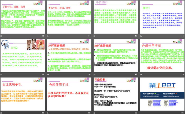185x114 pixels.
Task: Select slide 17 thumbnail titled 案例2
Action: coord(22,56)
